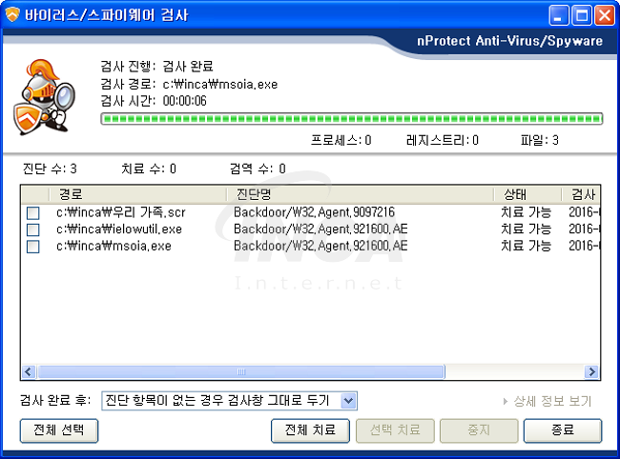Click the disabled 중지 button
This screenshot has width=620, height=459.
coord(479,430)
